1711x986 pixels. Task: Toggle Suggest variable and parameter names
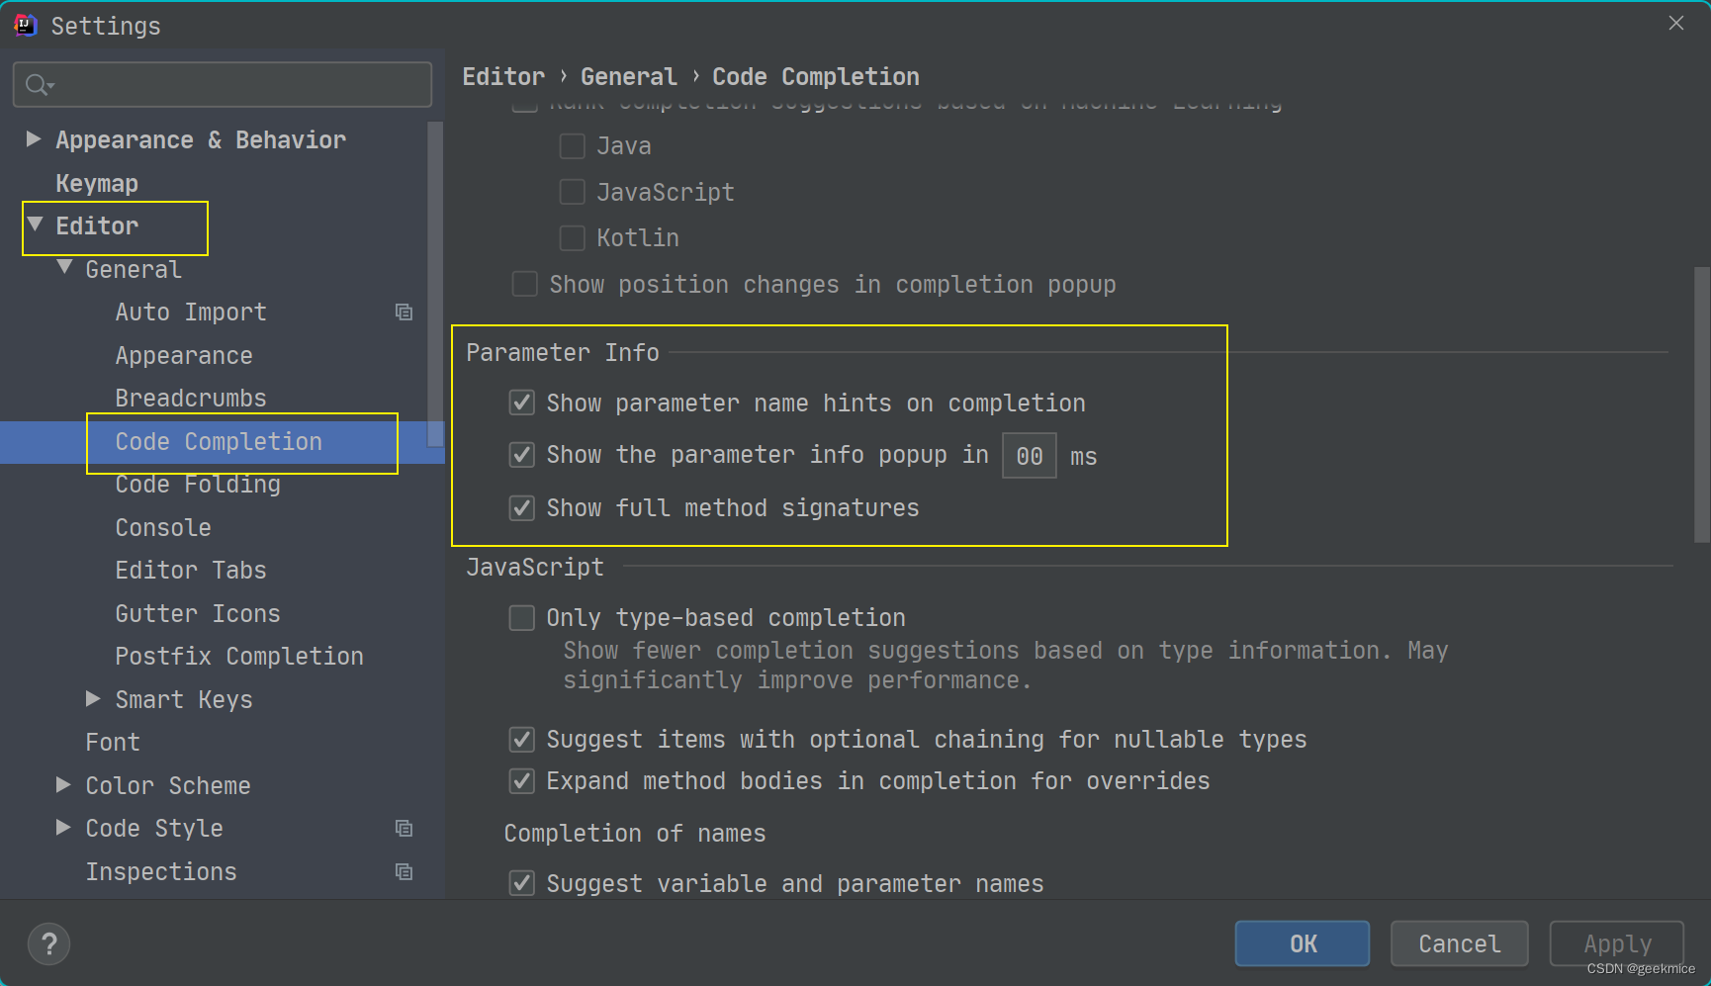[x=521, y=883]
